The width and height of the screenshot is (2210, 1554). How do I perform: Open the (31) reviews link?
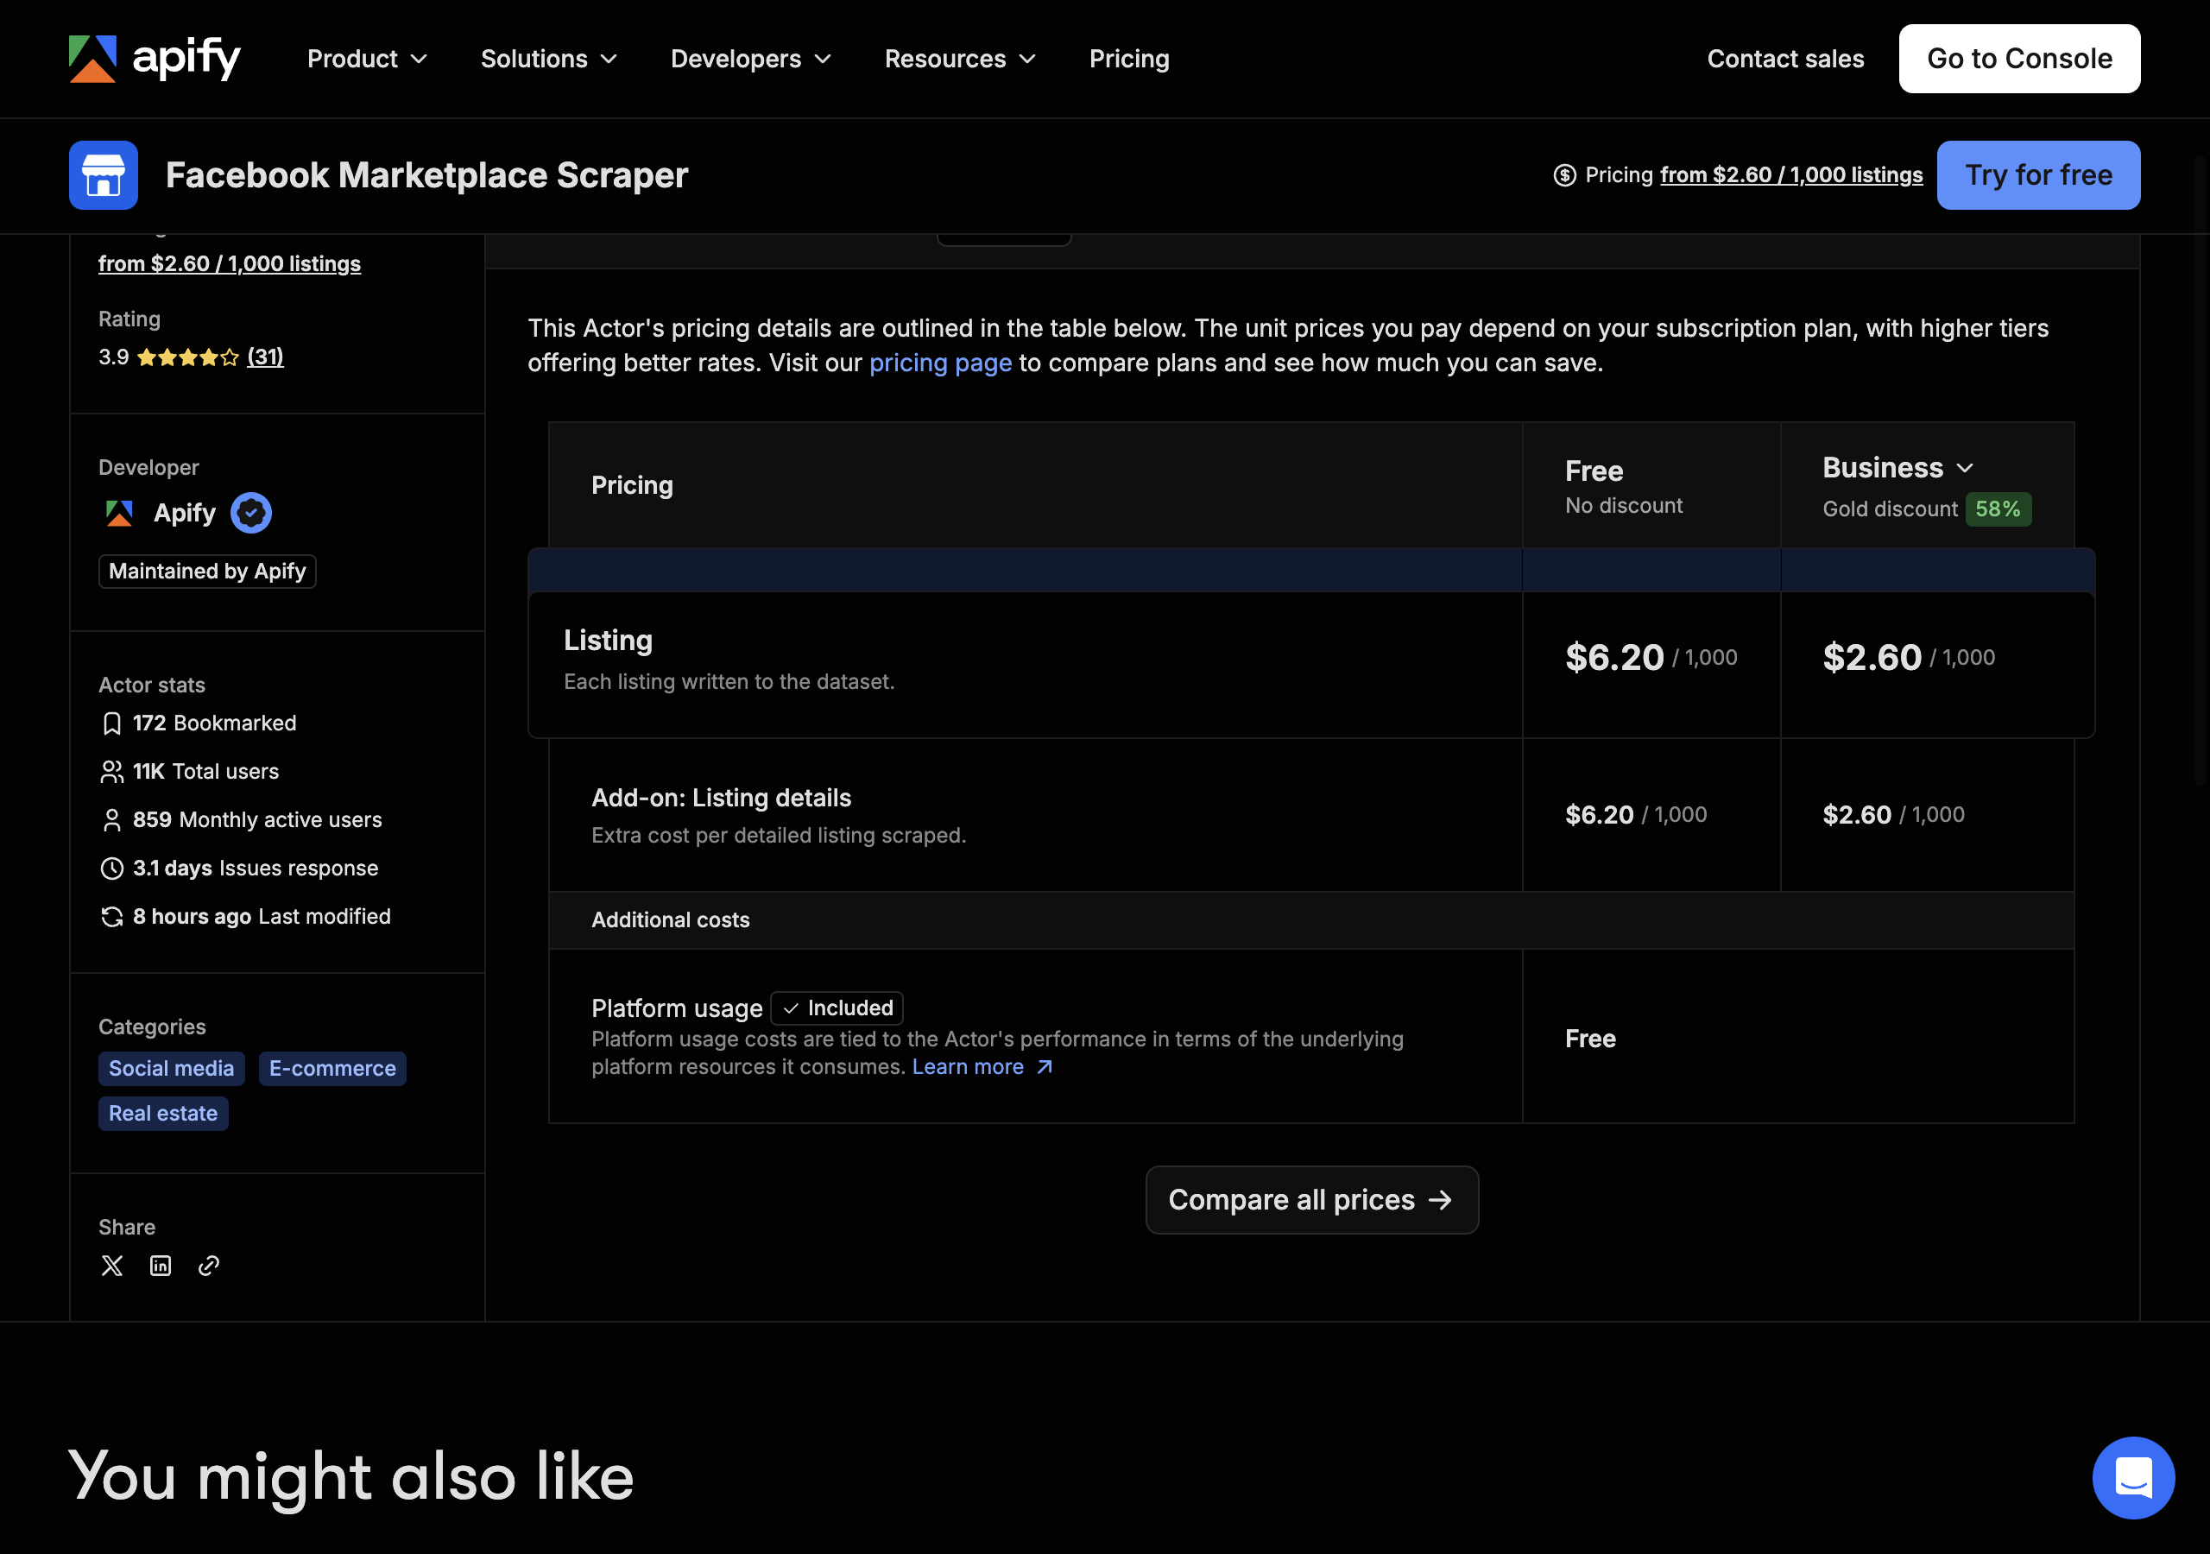coord(265,357)
